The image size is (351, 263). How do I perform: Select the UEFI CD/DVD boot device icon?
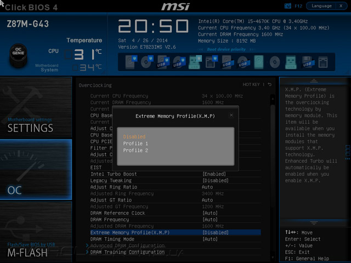(x=147, y=62)
